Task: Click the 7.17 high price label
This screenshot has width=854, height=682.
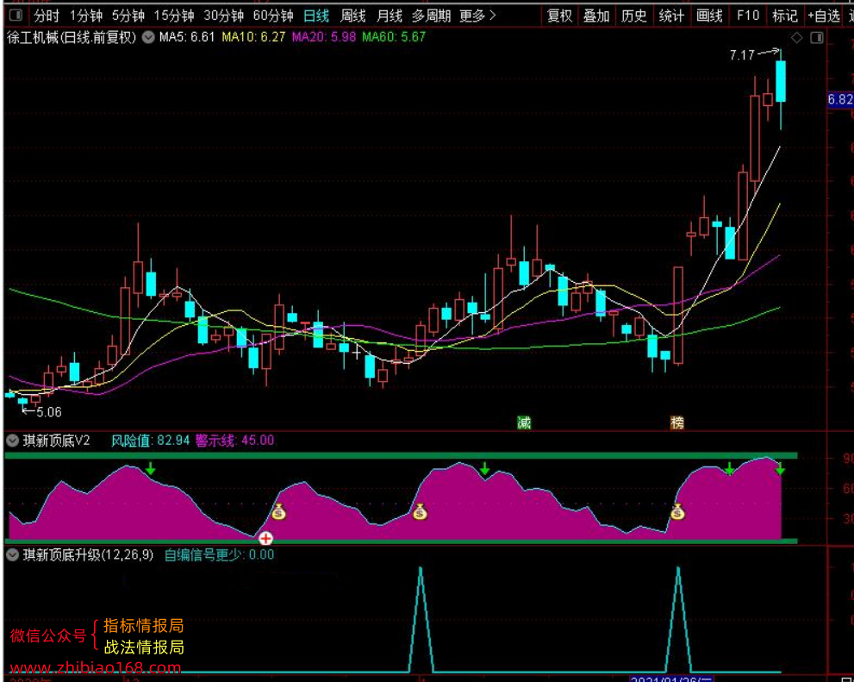Action: pyautogui.click(x=742, y=55)
